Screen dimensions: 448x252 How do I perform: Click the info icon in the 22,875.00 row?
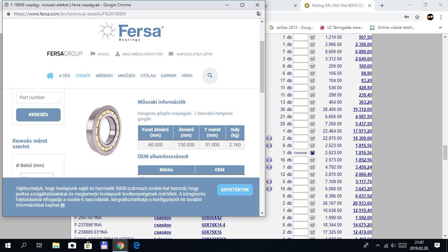[x=269, y=138]
